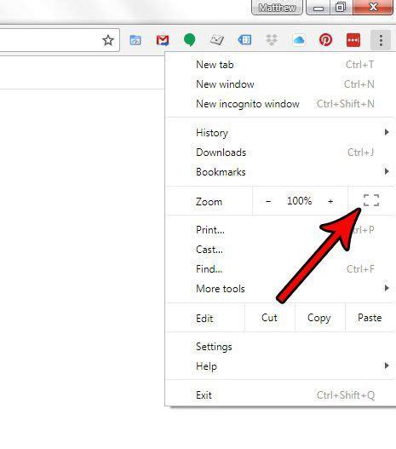The height and width of the screenshot is (449, 396).
Task: Expand the More tools submenu
Action: [x=280, y=288]
